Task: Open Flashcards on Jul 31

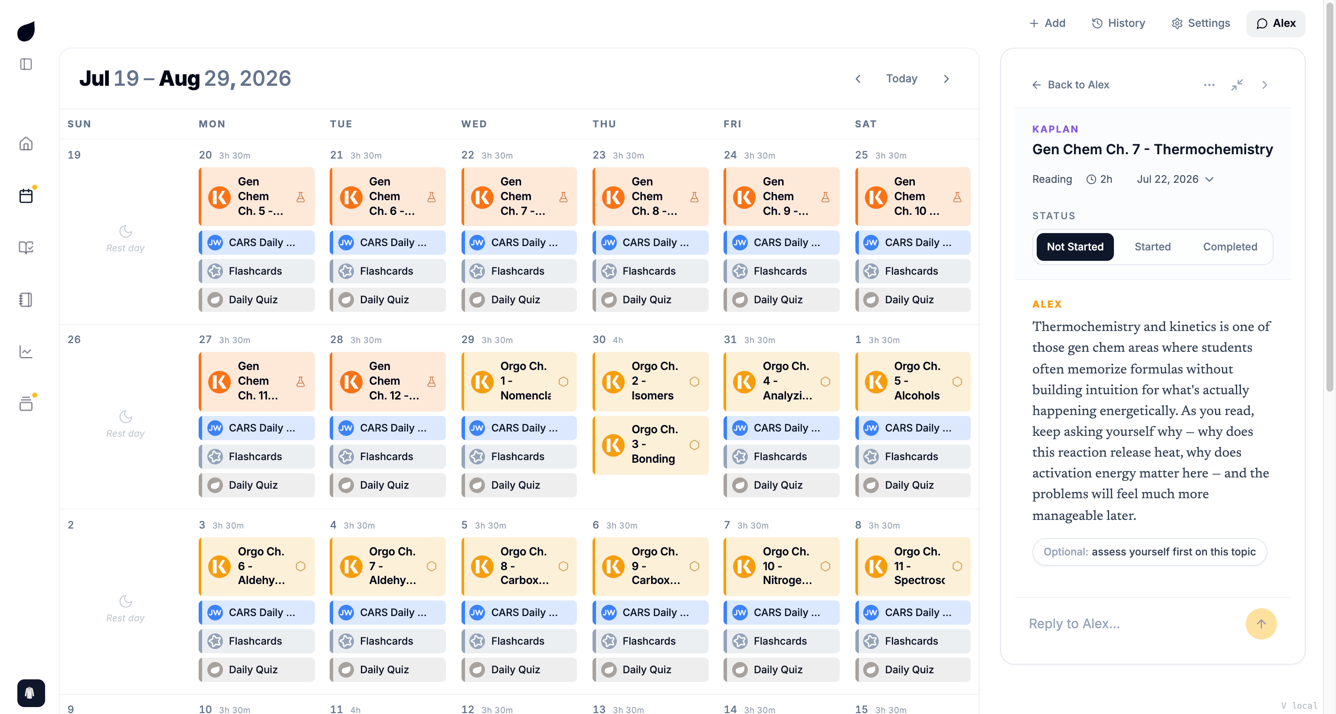Action: 782,457
